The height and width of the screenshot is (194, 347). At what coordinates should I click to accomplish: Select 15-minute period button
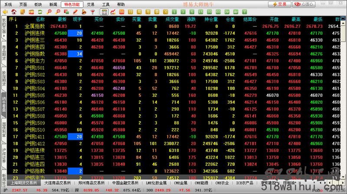(x=200, y=12)
